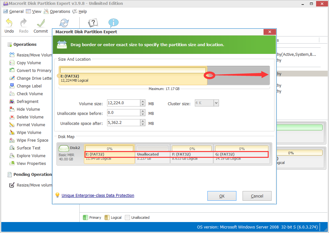This screenshot has width=329, height=233.
Task: Select the Copy Volume tool
Action: 24,63
